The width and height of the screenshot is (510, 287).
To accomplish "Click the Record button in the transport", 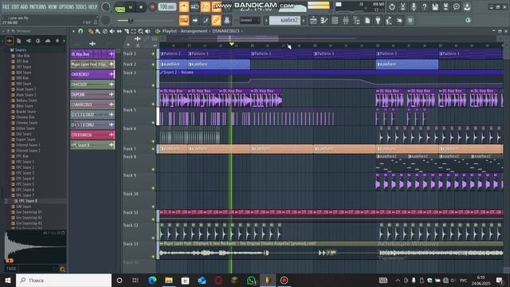I will coord(152,7).
